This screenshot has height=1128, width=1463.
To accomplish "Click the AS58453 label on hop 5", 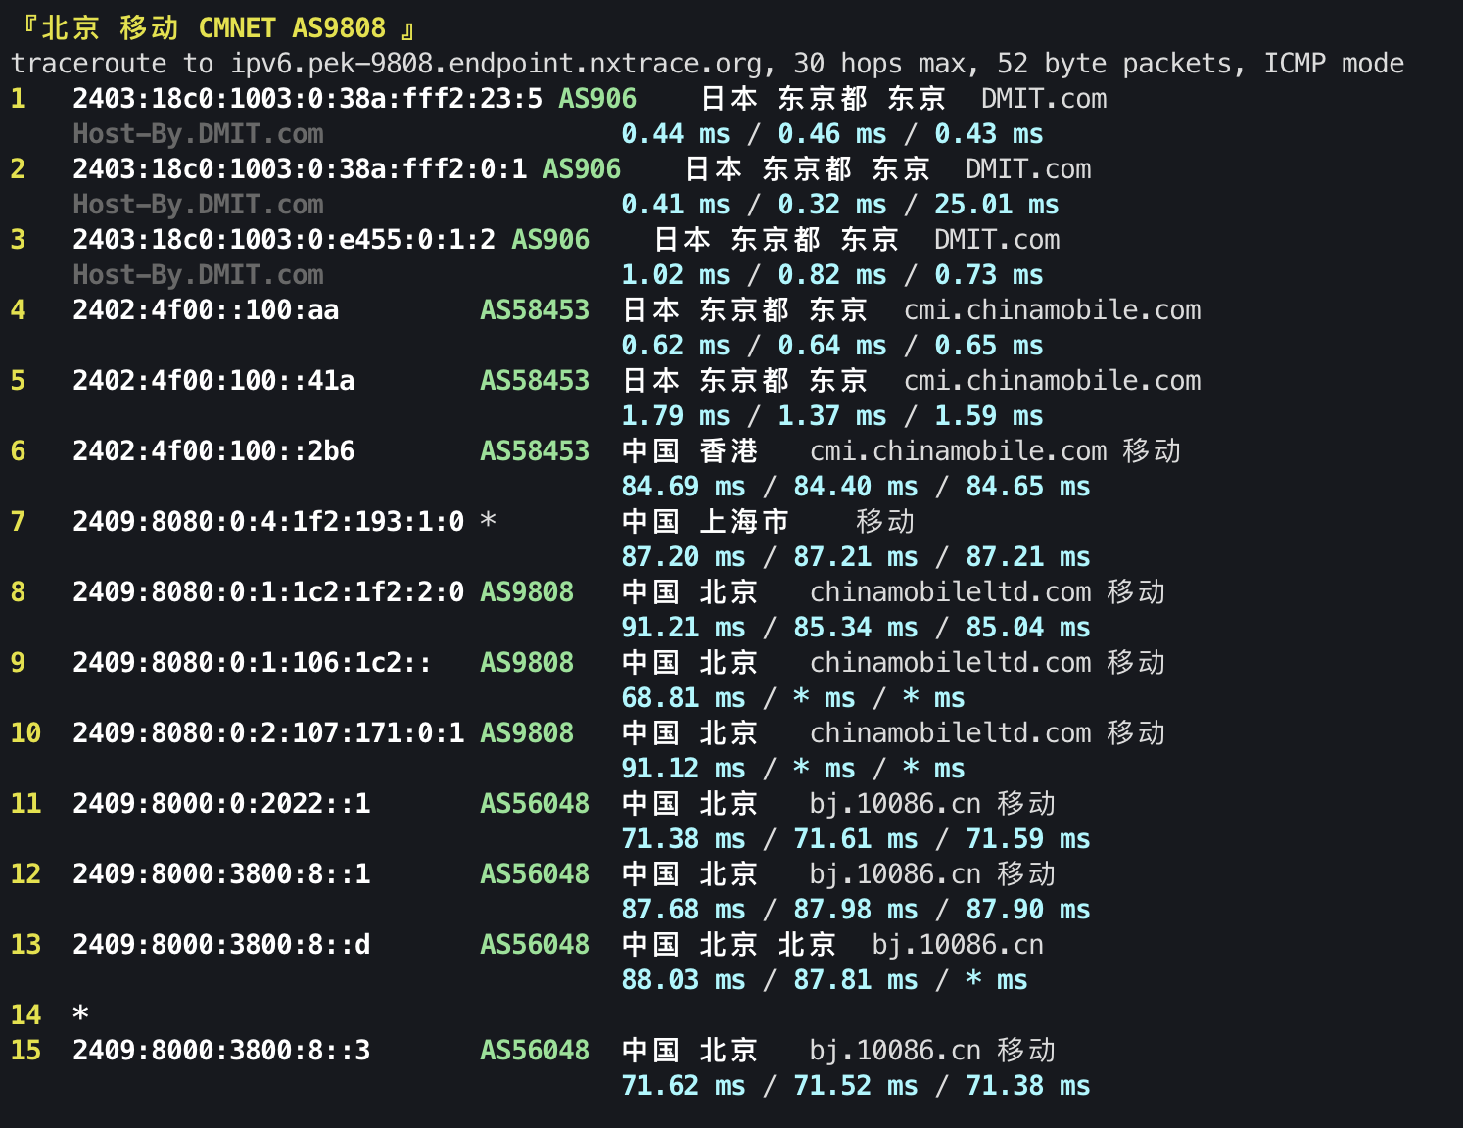I will point(534,380).
